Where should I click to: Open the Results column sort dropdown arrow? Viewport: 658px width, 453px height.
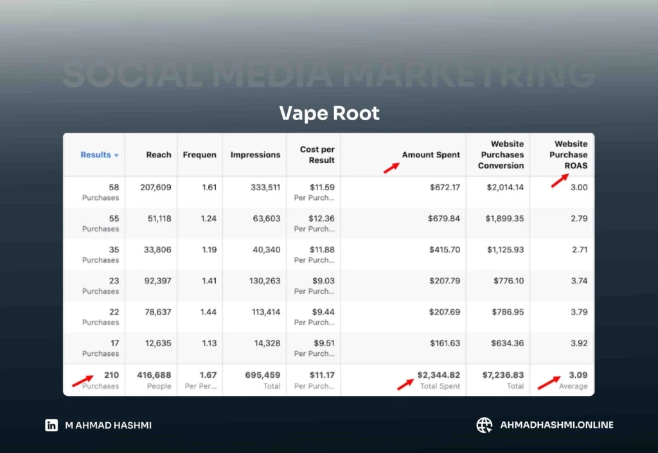click(x=116, y=155)
